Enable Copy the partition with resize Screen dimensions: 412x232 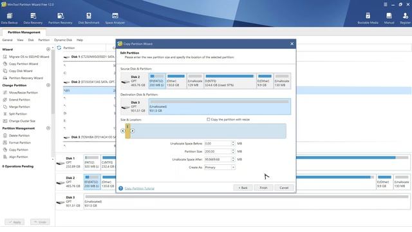209,119
